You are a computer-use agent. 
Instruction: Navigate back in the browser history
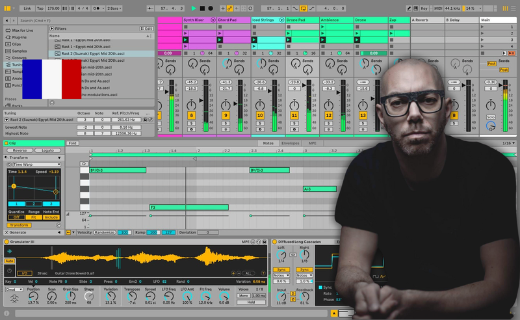(7, 21)
